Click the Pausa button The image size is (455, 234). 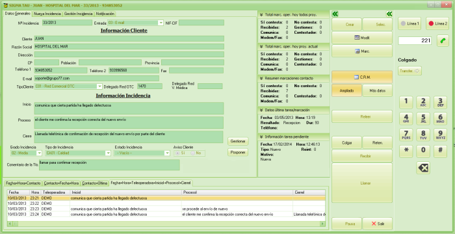pos(346,224)
